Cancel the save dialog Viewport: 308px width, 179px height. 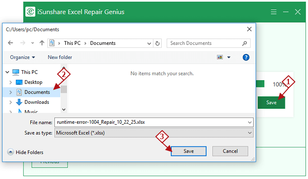[x=230, y=151]
